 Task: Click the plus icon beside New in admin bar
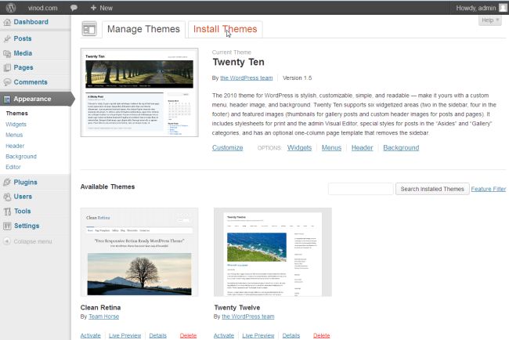pyautogui.click(x=93, y=8)
